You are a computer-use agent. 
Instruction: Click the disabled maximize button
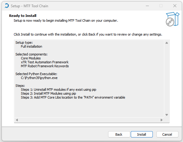[161, 6]
